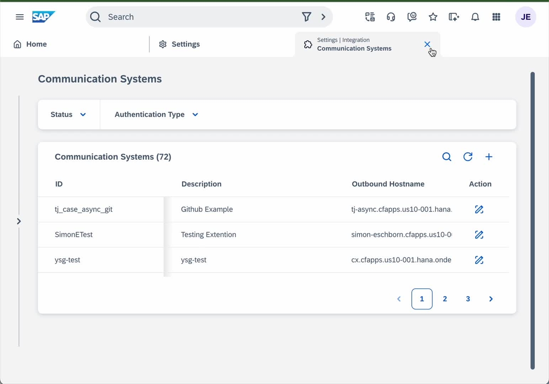Open the favorites star icon
This screenshot has width=549, height=384.
[x=433, y=17]
